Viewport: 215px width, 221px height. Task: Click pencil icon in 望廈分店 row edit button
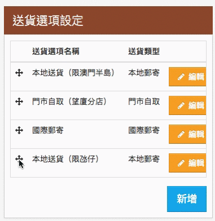[x=181, y=105]
